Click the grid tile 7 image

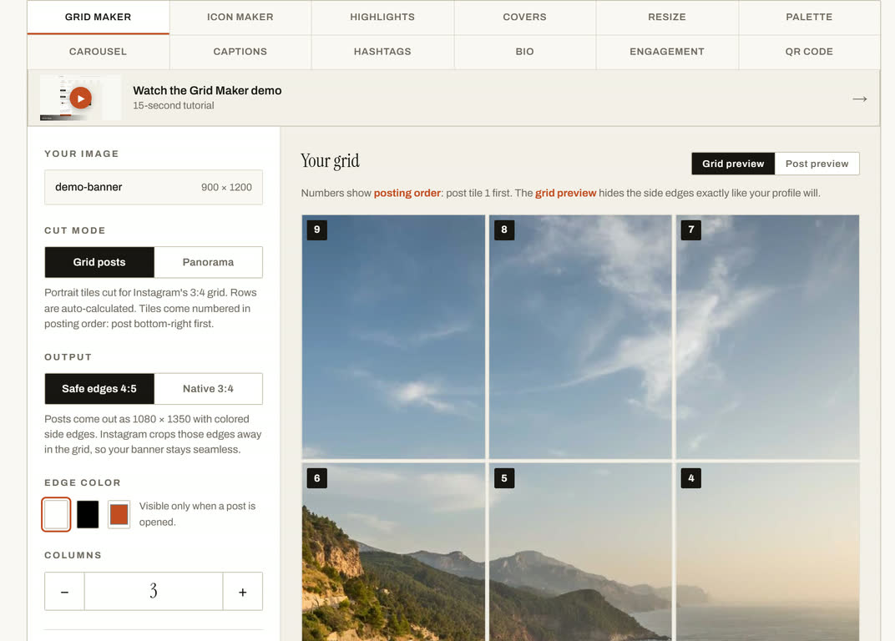768,336
